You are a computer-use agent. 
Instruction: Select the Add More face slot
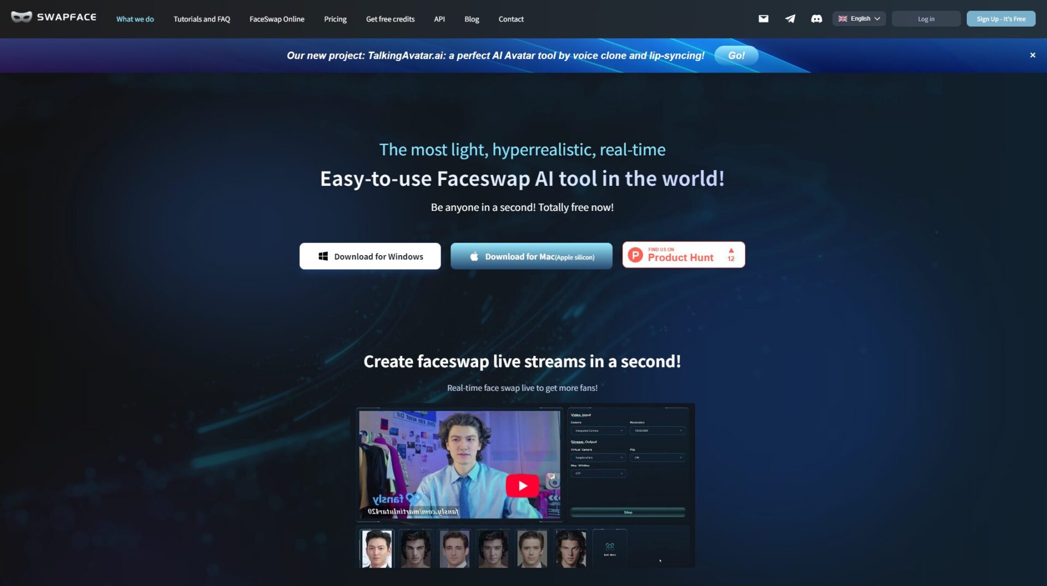coord(609,548)
